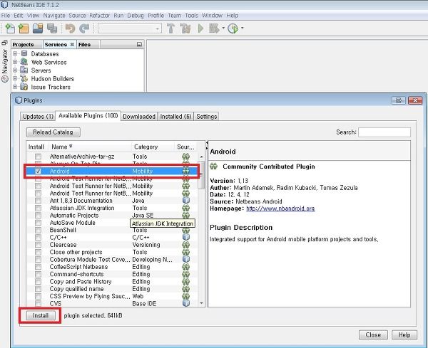Check the Automatic Projects checkbox

(38, 216)
